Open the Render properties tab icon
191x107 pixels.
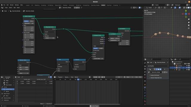pyautogui.click(x=145, y=66)
